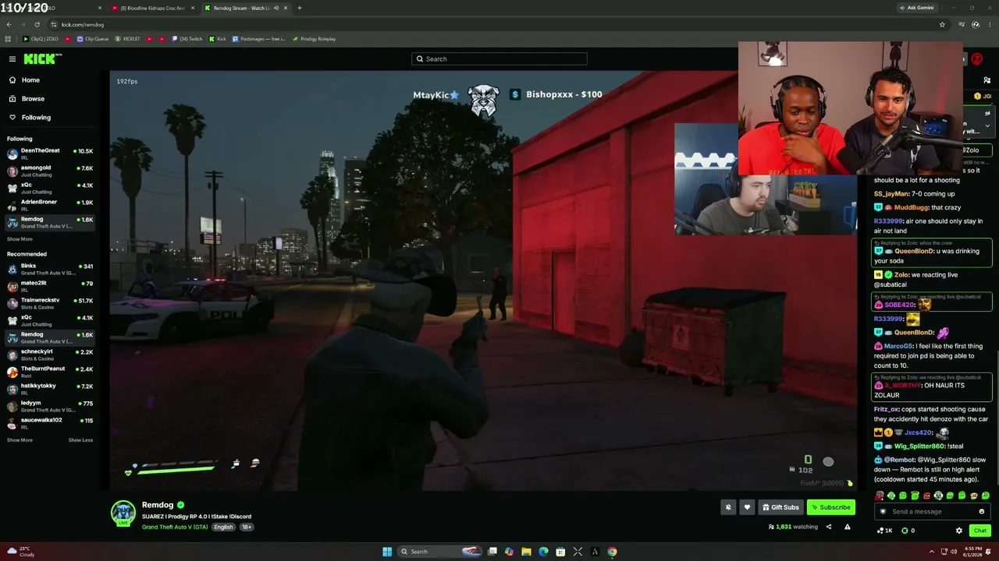Open TheBurntPeanut channel in Recommended
Image resolution: width=999 pixels, height=561 pixels.
50,371
